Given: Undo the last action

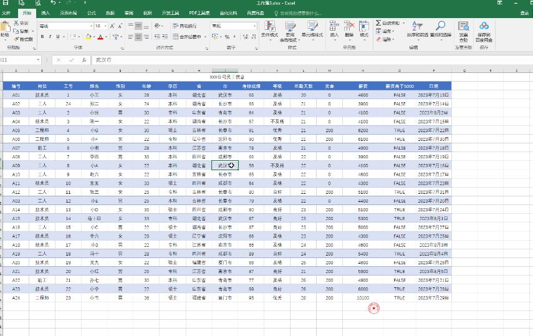Looking at the screenshot, I should click(53, 2).
